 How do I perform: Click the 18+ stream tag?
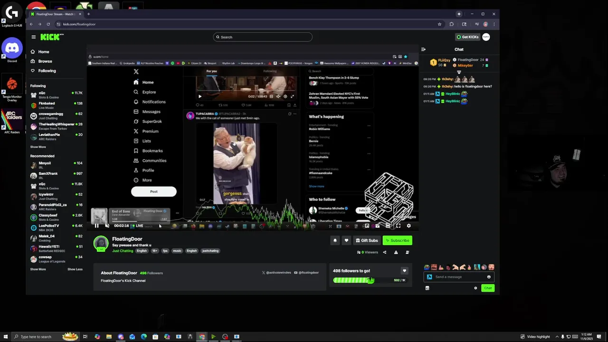pyautogui.click(x=155, y=251)
